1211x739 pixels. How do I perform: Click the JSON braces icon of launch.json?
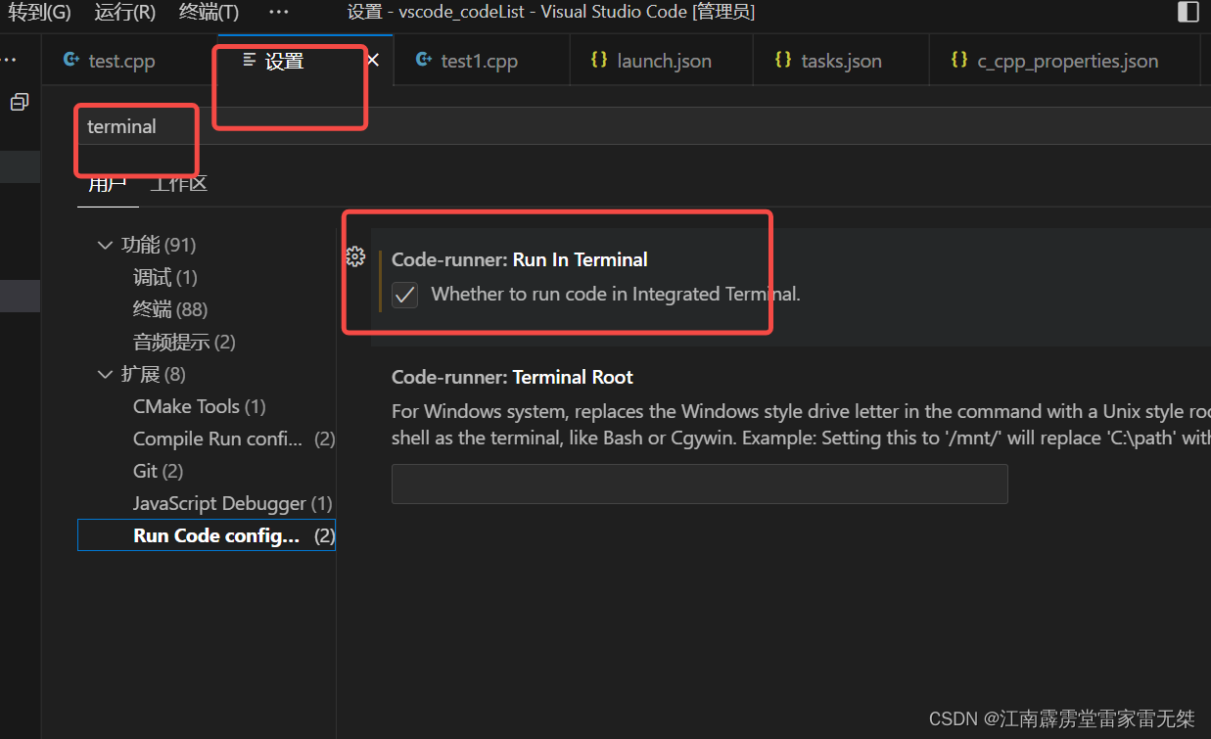pos(599,60)
